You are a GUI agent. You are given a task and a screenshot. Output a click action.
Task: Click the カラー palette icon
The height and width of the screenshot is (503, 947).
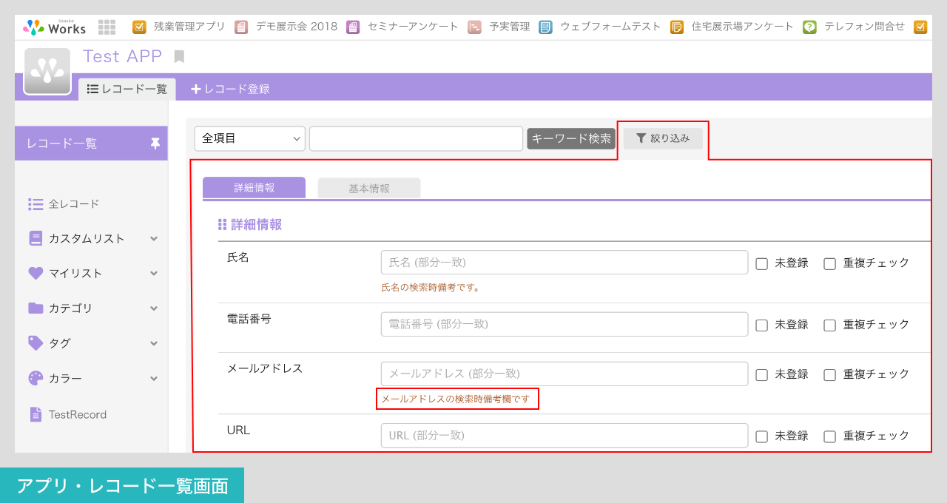36,378
